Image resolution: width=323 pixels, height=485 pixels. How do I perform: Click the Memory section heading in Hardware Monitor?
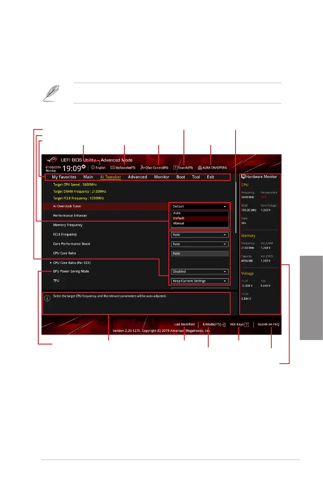(x=248, y=236)
